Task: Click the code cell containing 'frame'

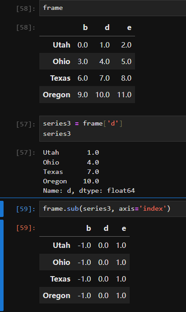Action: [113, 8]
